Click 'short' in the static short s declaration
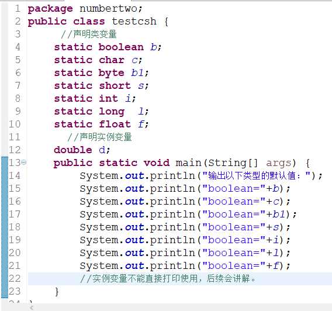 point(115,86)
